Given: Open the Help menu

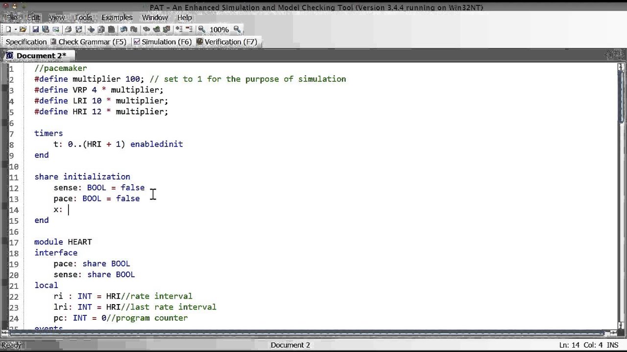Looking at the screenshot, I should pyautogui.click(x=185, y=17).
